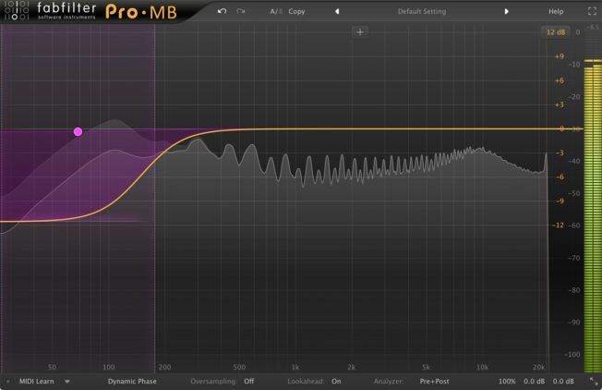The height and width of the screenshot is (390, 602).
Task: Go to previous preset arrow
Action: 337,11
